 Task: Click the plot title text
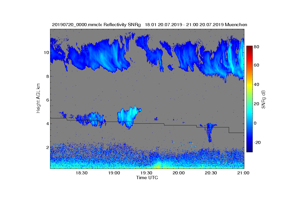pos(149,25)
